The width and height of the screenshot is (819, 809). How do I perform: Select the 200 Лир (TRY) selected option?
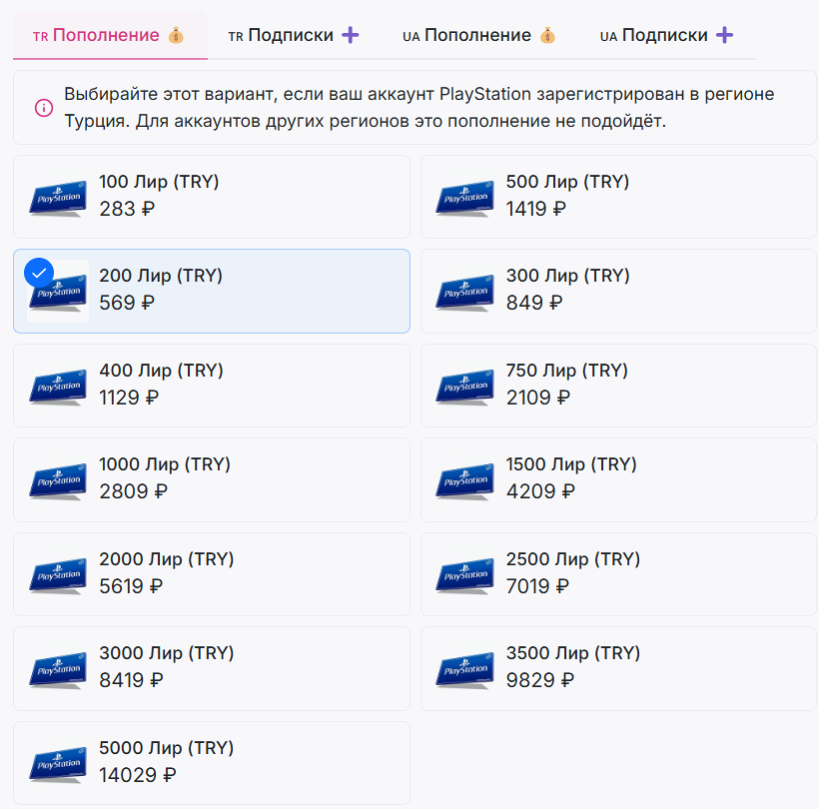coord(212,292)
